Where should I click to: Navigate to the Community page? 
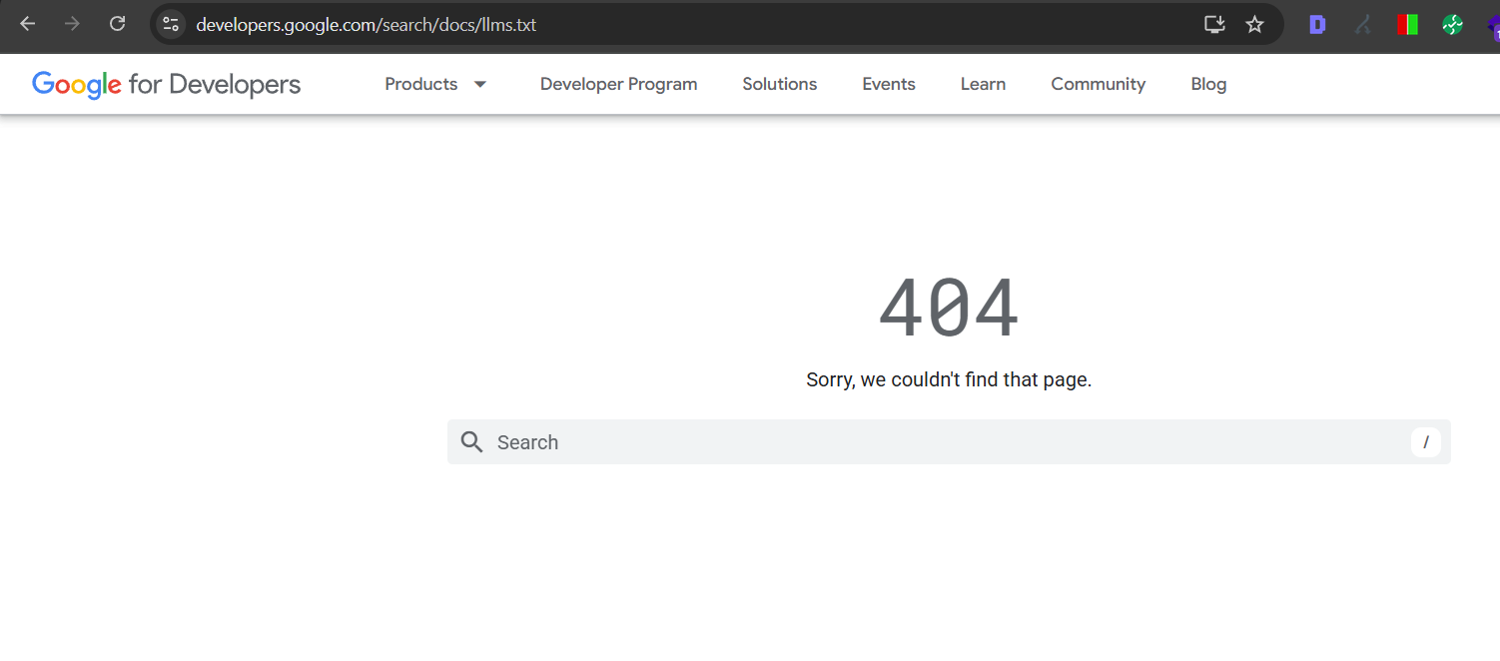(x=1098, y=84)
